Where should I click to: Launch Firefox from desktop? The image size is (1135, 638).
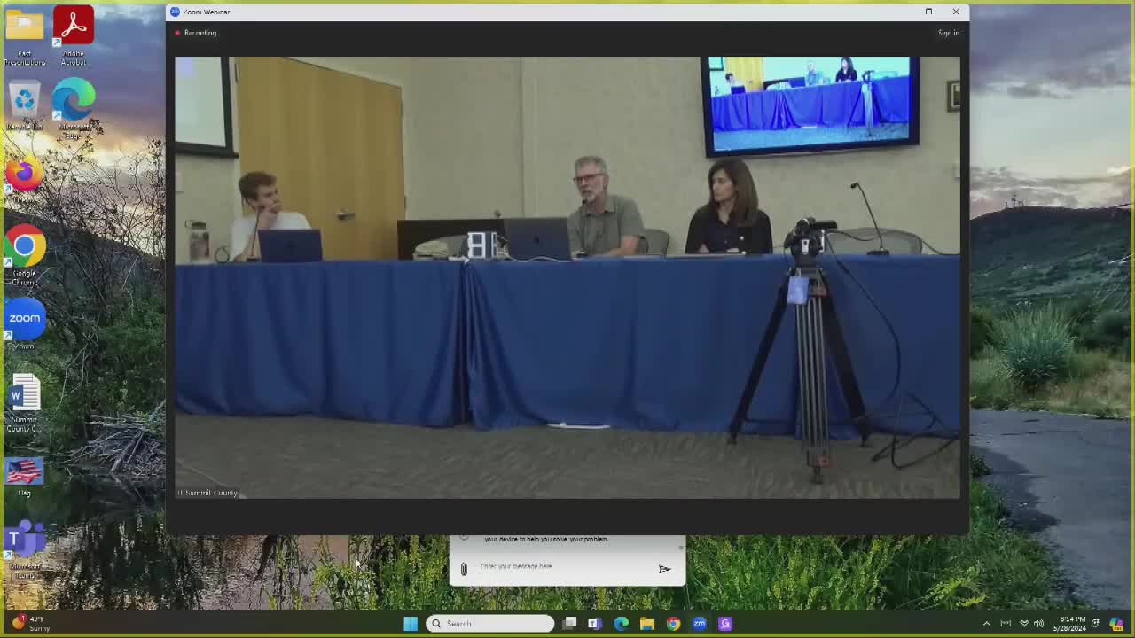(x=25, y=174)
